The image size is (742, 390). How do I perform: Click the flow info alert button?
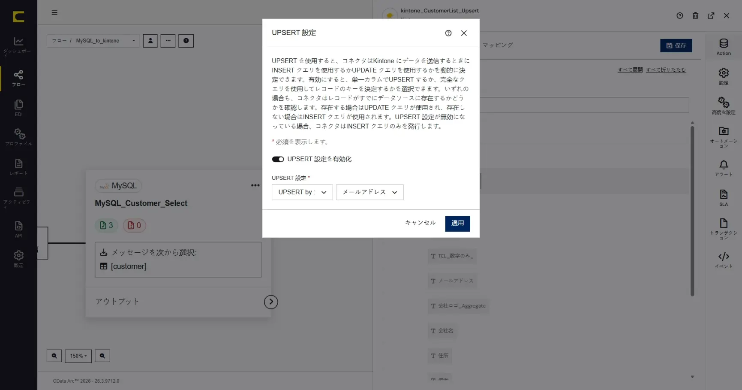tap(186, 41)
